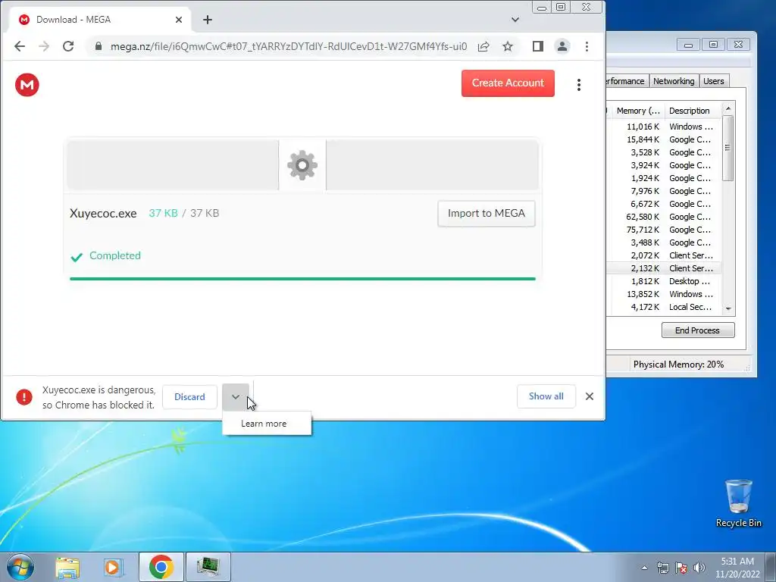This screenshot has height=582, width=776.
Task: Click Task Manager scrollbar up arrow
Action: click(728, 109)
